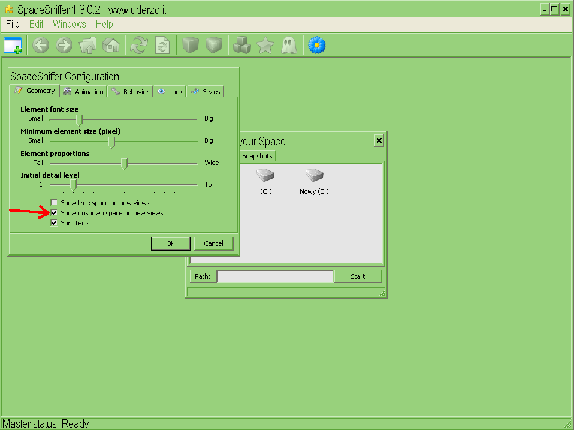Image resolution: width=574 pixels, height=430 pixels.
Task: Click the Path label button
Action: coord(203,276)
